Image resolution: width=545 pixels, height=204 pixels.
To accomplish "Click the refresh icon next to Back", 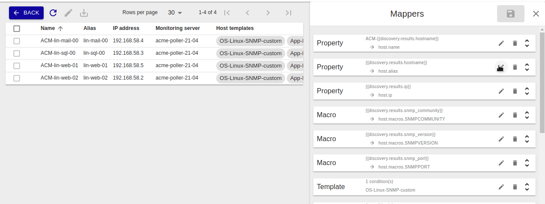I will tap(53, 13).
